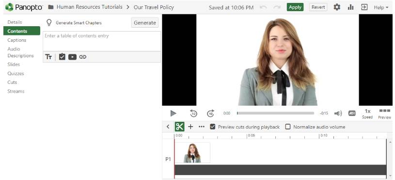This screenshot has height=180, width=395.
Task: Click the Smart Chapters lightbulb icon
Action: 49,23
